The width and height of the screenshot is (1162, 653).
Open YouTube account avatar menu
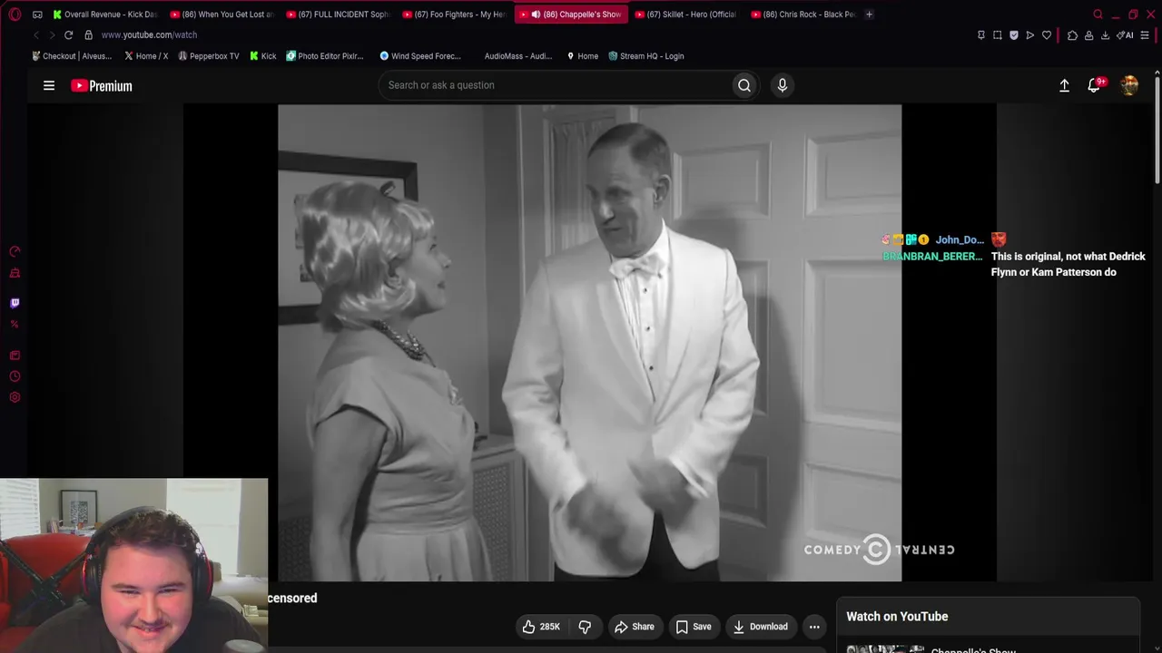pos(1129,85)
